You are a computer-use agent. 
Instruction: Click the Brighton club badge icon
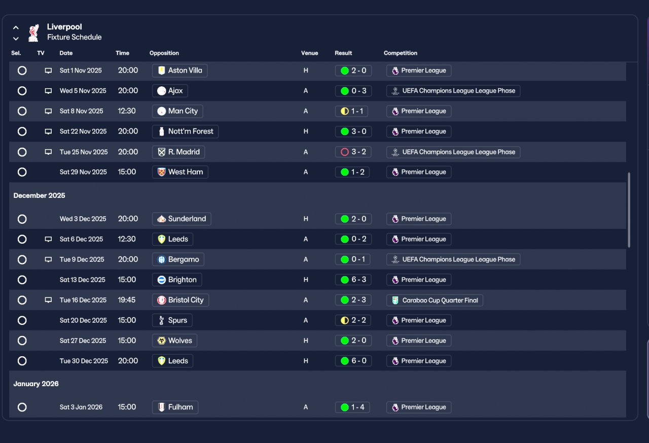click(x=162, y=280)
